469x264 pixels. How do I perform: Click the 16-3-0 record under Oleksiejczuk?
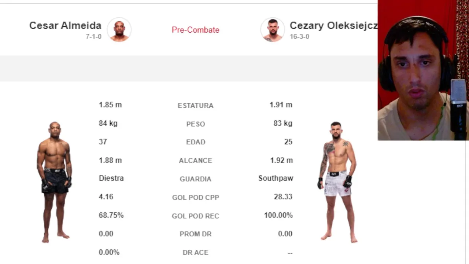click(299, 37)
